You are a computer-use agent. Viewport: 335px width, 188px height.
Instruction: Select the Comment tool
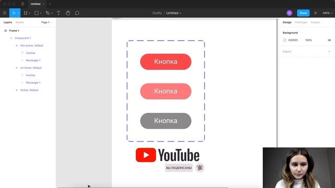[x=77, y=13]
